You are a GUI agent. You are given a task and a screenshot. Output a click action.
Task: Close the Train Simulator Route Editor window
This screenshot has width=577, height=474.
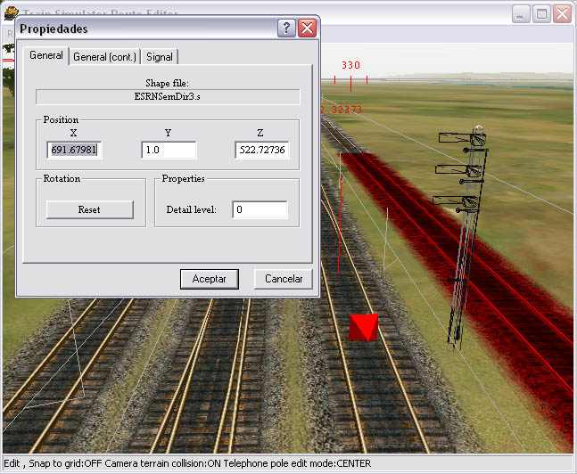[x=562, y=13]
